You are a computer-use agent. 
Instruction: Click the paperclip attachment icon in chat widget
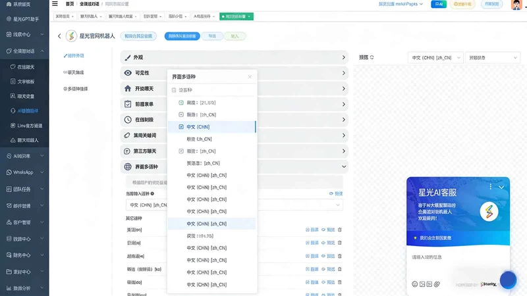click(437, 284)
